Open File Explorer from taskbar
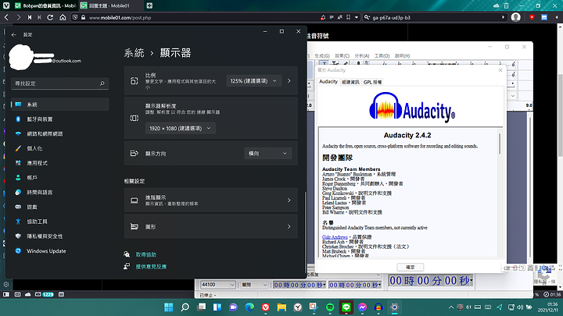Viewport: 563px width, 316px height. [x=281, y=307]
